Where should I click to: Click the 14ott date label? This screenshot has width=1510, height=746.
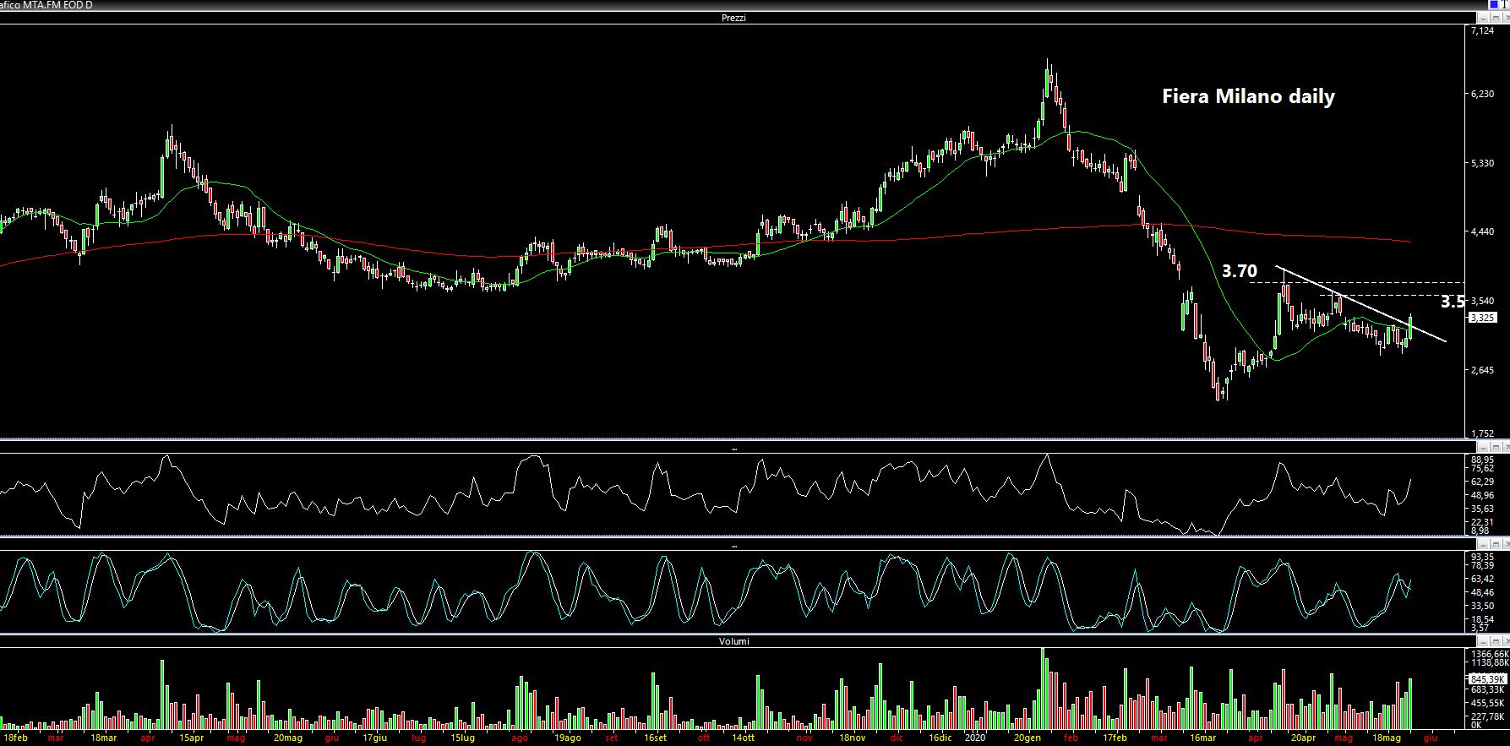click(743, 738)
